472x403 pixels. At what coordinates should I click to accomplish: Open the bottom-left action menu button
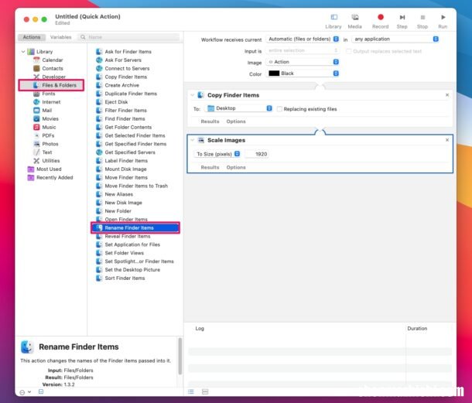tap(25, 392)
